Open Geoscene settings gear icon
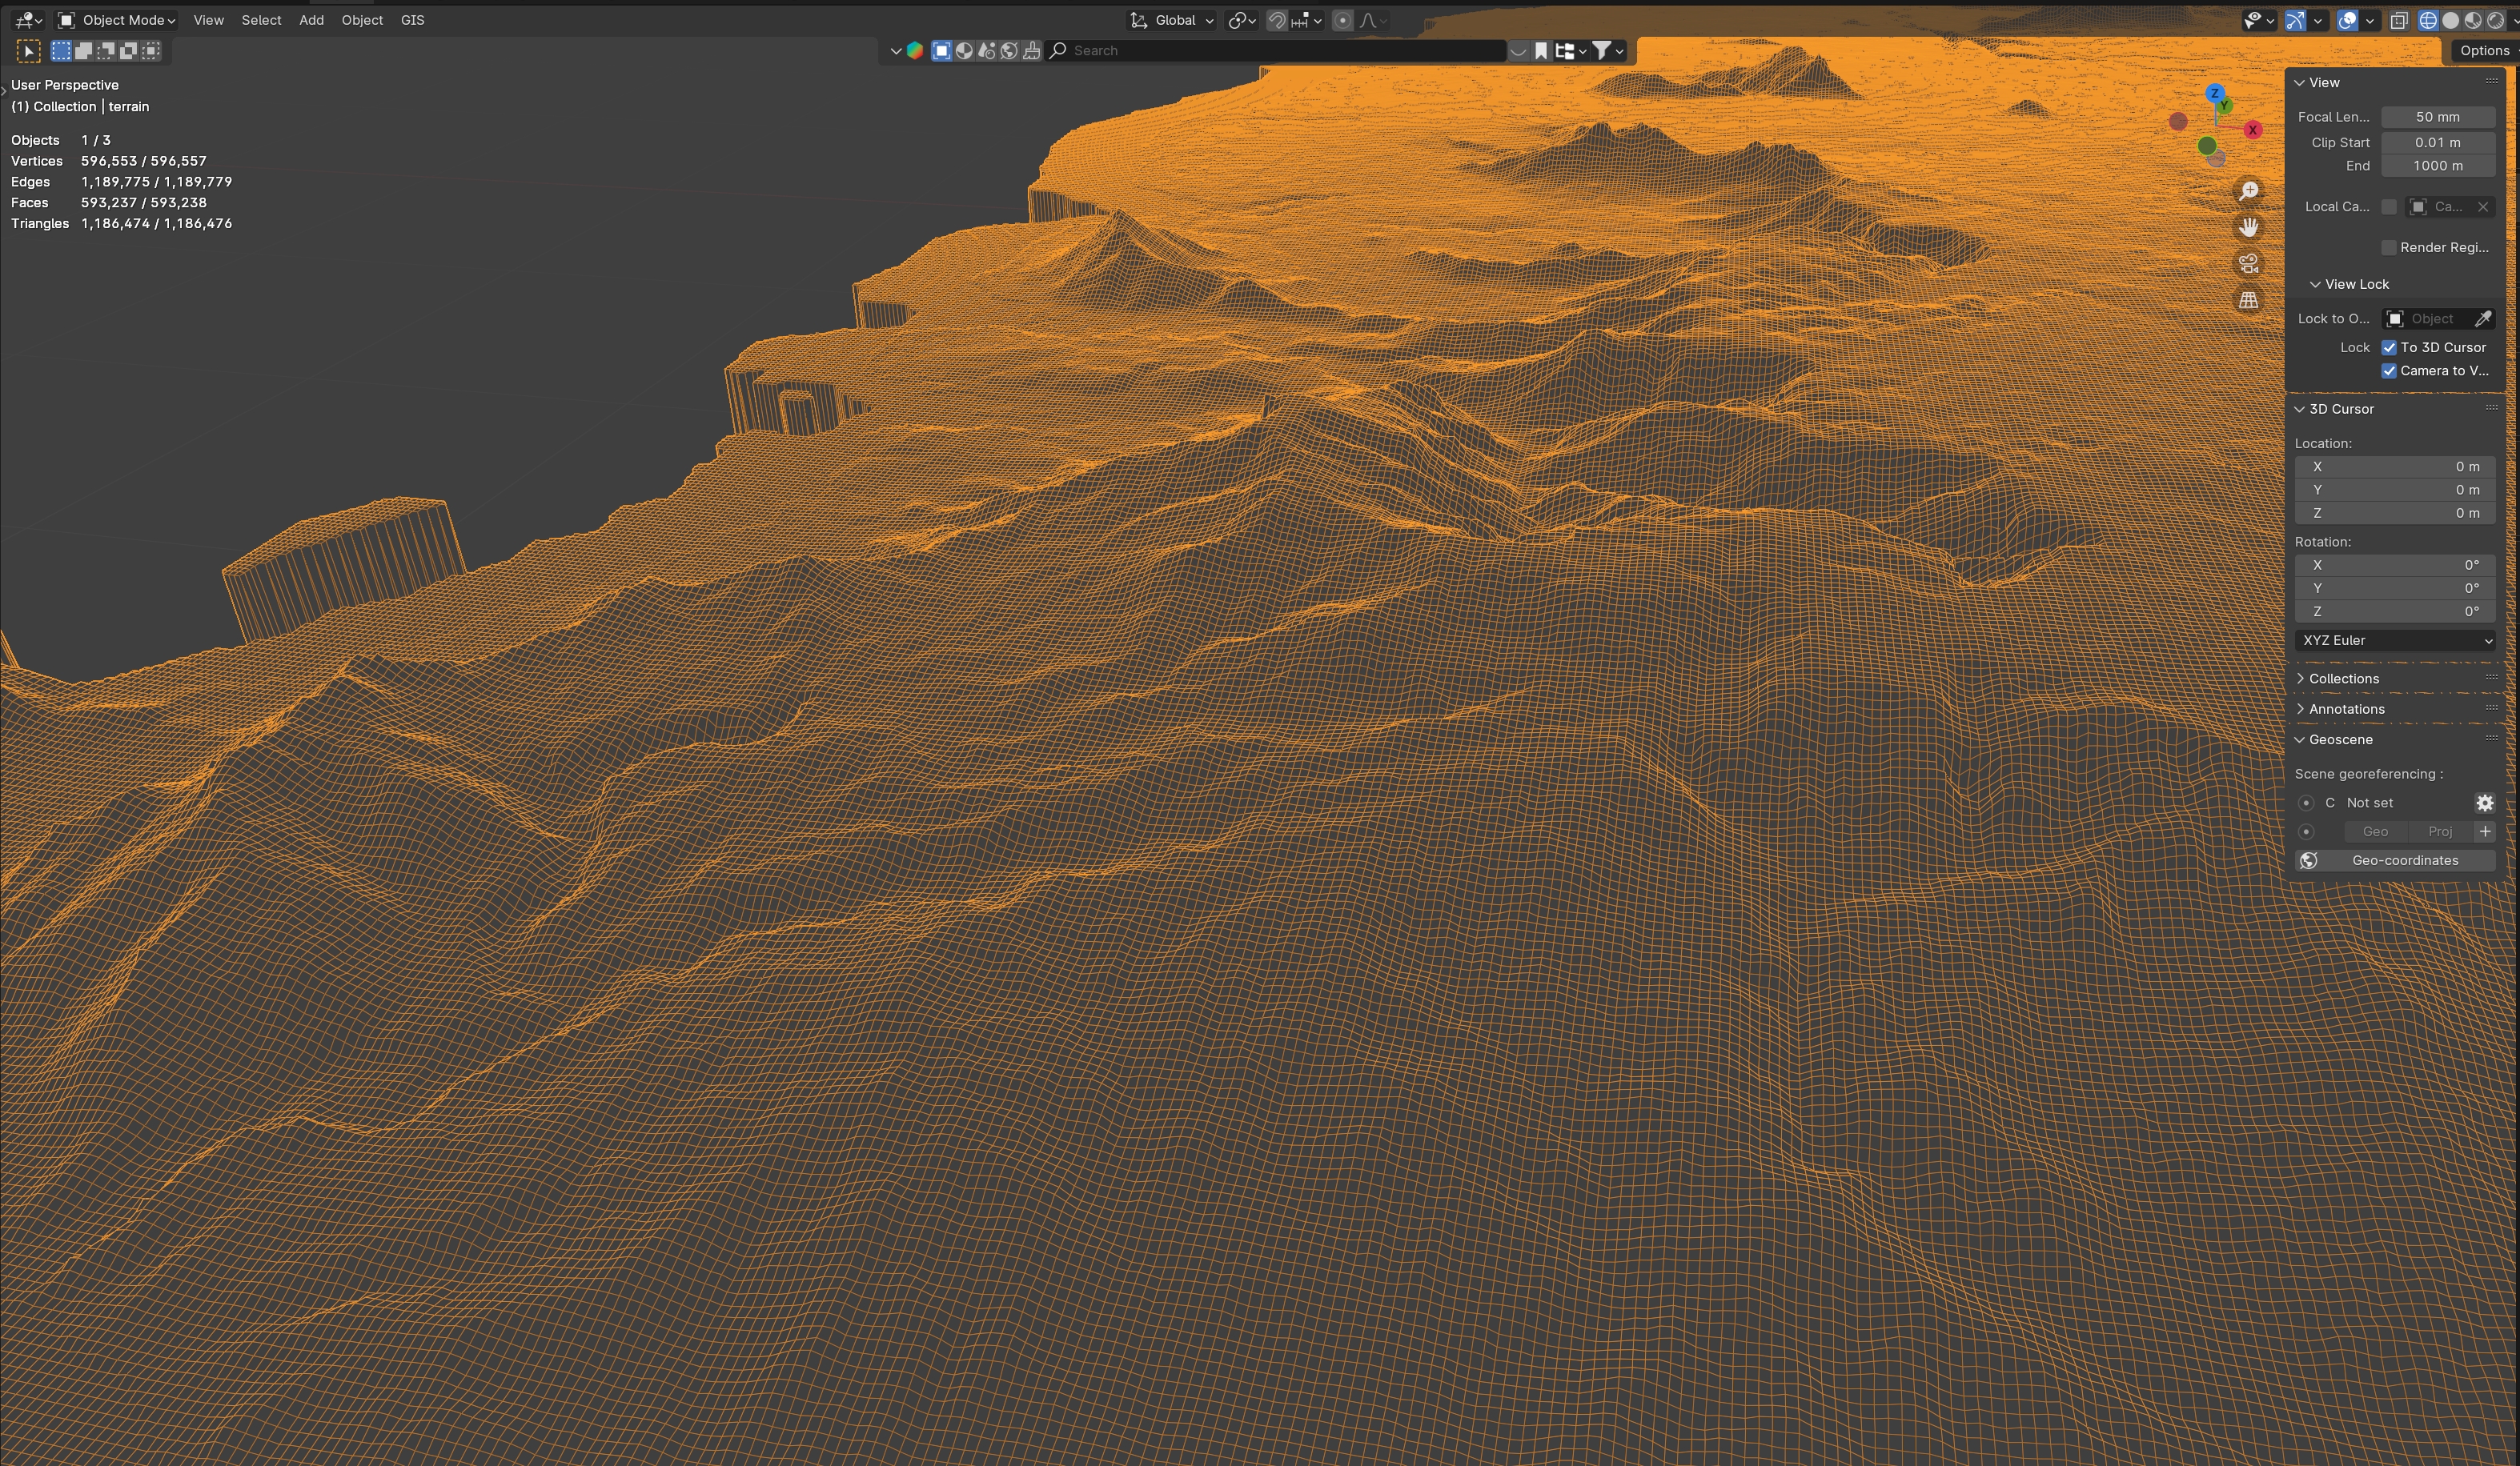Screen dimensions: 2520x1466 click(2484, 803)
